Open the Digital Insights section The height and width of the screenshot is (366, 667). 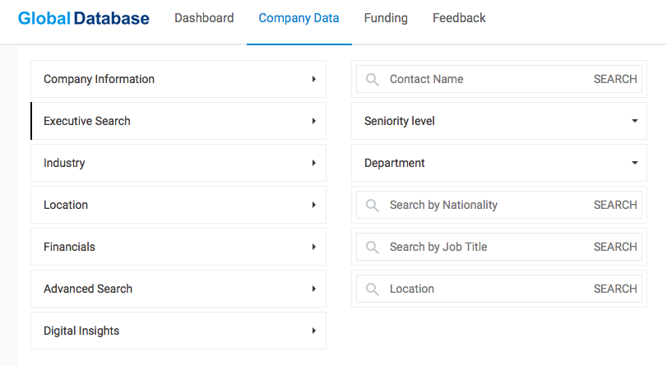81,331
